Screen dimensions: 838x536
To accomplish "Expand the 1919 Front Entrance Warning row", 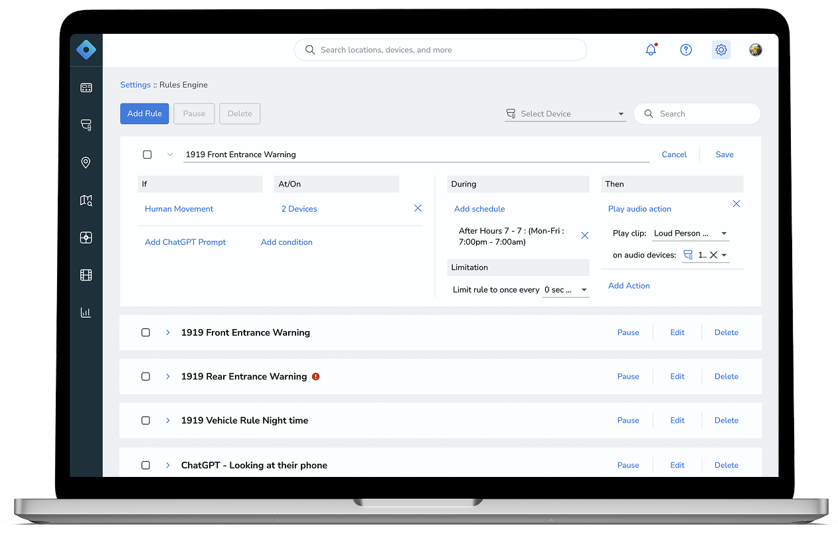I will 168,332.
